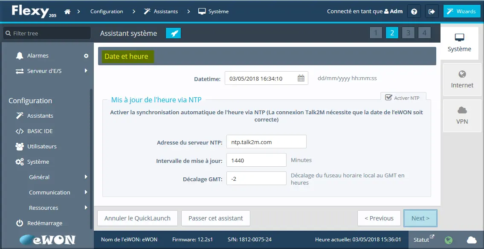Click the home icon in breadcrumb

[67, 12]
